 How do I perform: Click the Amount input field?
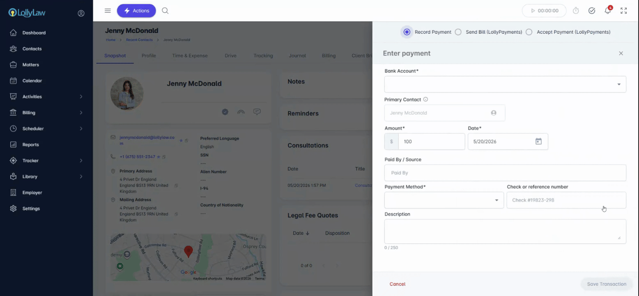[432, 141]
